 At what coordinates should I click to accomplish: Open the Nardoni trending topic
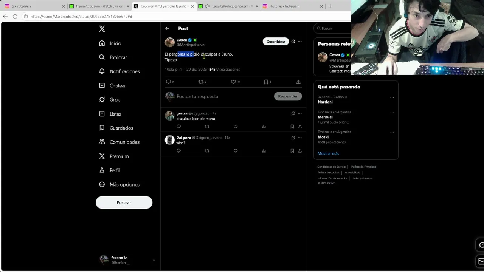325,102
